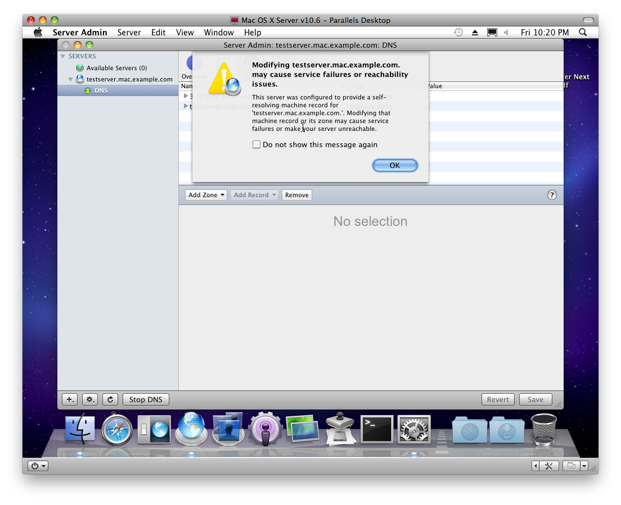Select DNS service in the sidebar
The image size is (621, 505).
[x=101, y=90]
